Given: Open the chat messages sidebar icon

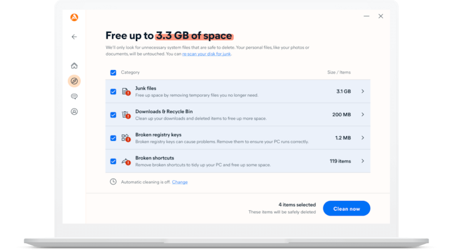Looking at the screenshot, I should 74,97.
